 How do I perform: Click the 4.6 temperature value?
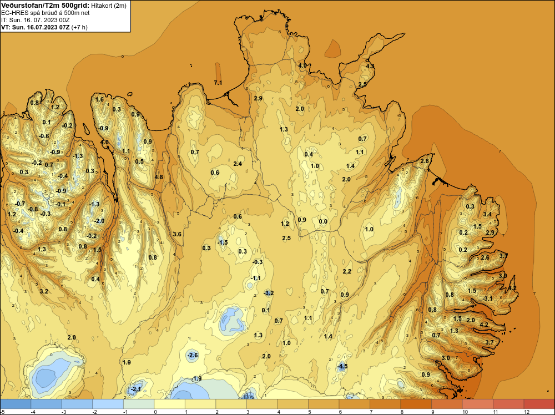coord(105,143)
